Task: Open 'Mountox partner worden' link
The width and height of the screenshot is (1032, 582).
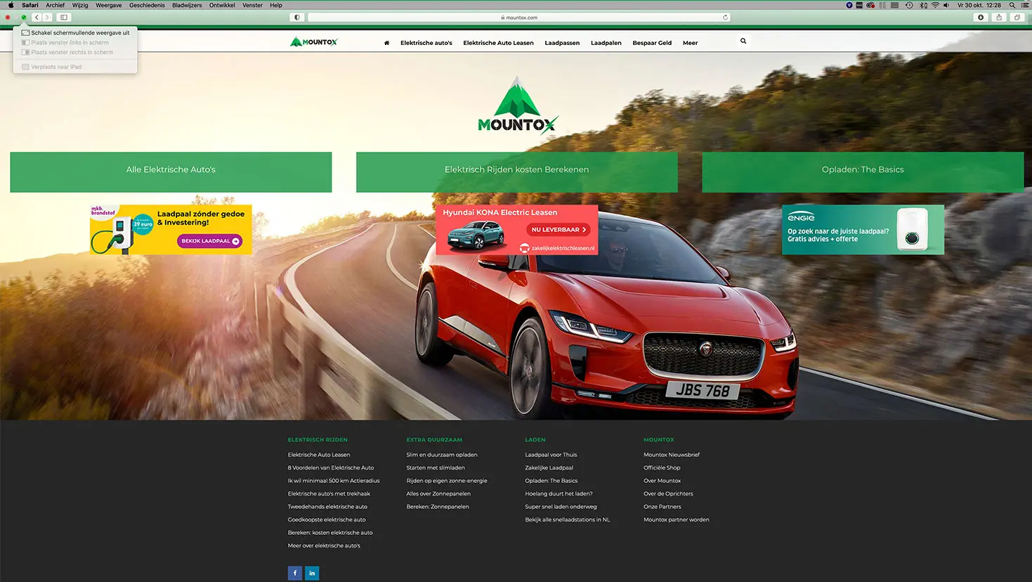Action: (677, 519)
